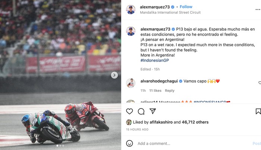Like alvarohodegchagui's comment heart
Viewport: 261px width, 150px height.
point(260,83)
